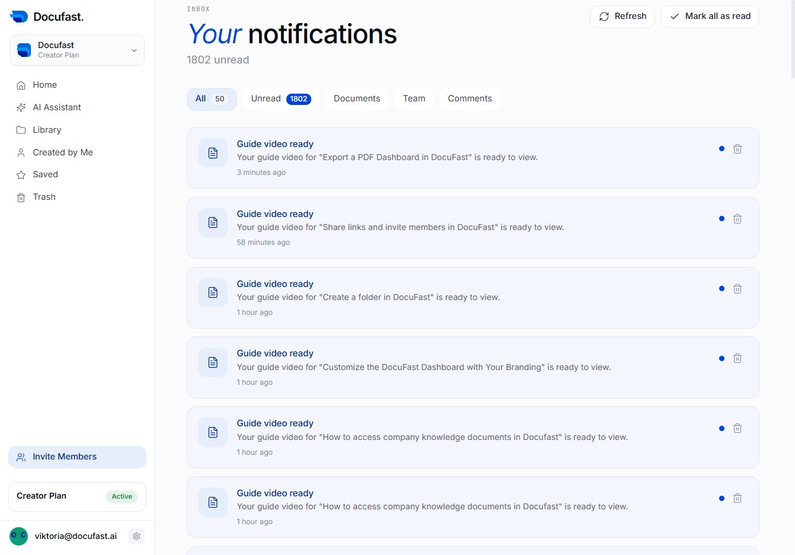Image resolution: width=795 pixels, height=555 pixels.
Task: Open Created by Me in sidebar
Action: click(x=77, y=152)
